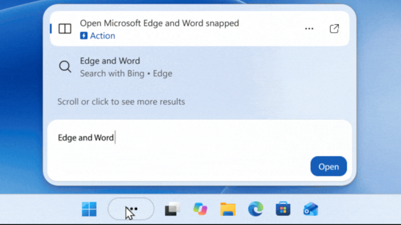Click the 'Edge and Word' search input field
This screenshot has height=225, width=401.
[x=199, y=151]
